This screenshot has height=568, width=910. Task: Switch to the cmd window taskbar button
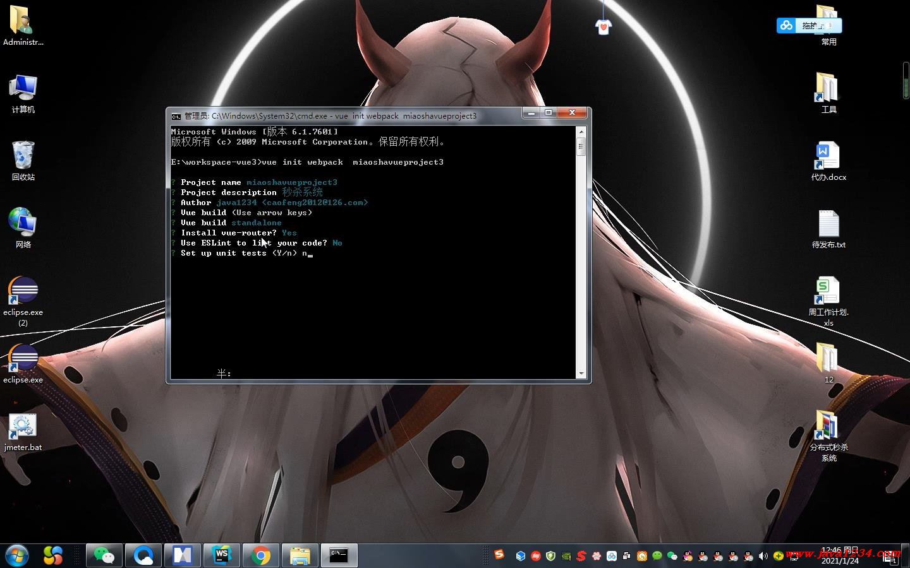tap(339, 555)
